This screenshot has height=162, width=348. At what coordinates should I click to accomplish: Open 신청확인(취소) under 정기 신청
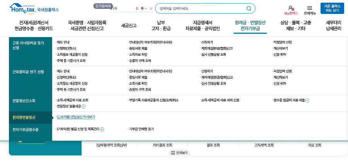click(x=67, y=48)
